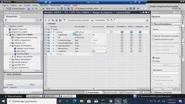Click the expand all rows icon in DB toolbar

tap(60, 20)
